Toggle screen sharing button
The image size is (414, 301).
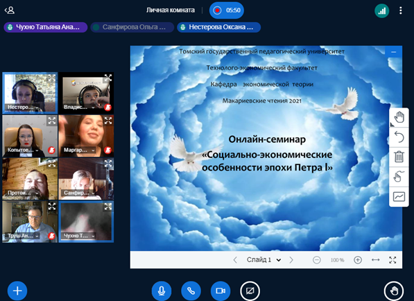point(250,291)
